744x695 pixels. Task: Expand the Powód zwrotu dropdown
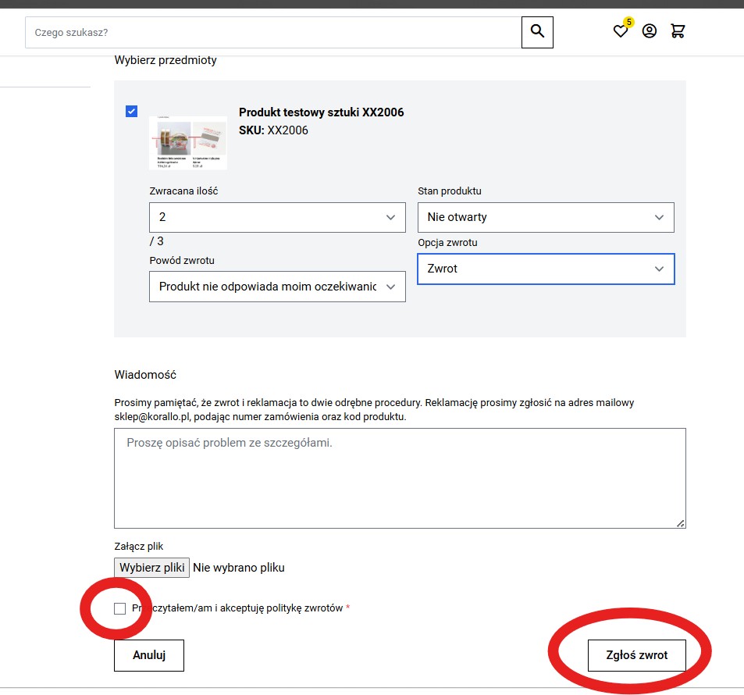pos(277,287)
